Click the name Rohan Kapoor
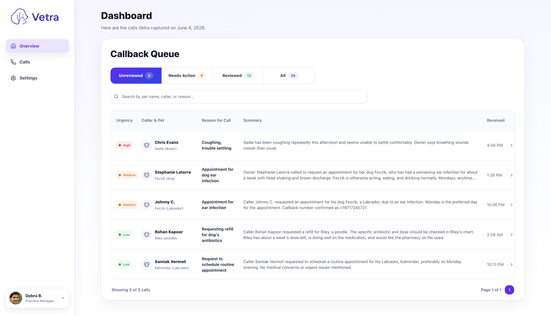Image resolution: width=551 pixels, height=316 pixels. pos(169,232)
